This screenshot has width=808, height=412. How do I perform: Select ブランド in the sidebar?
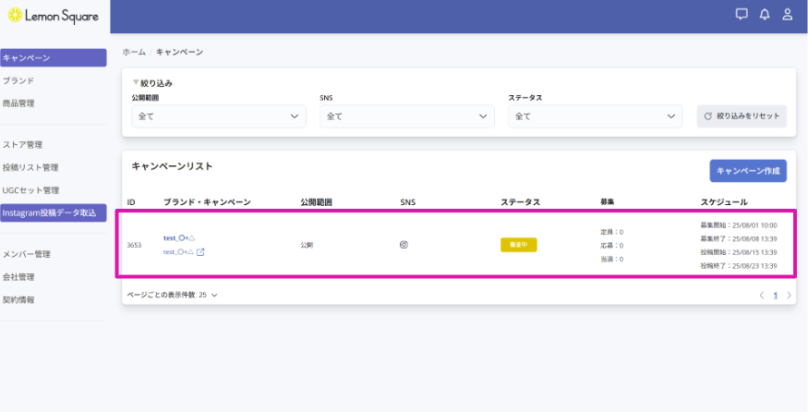tap(18, 80)
